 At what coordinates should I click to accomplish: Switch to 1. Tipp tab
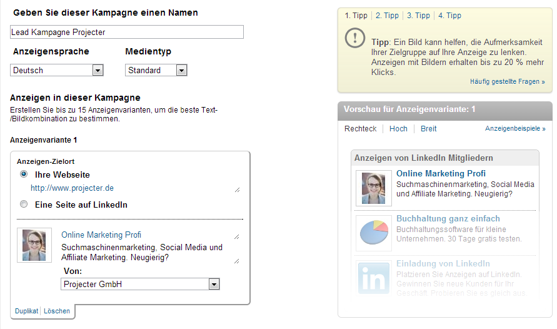click(356, 16)
